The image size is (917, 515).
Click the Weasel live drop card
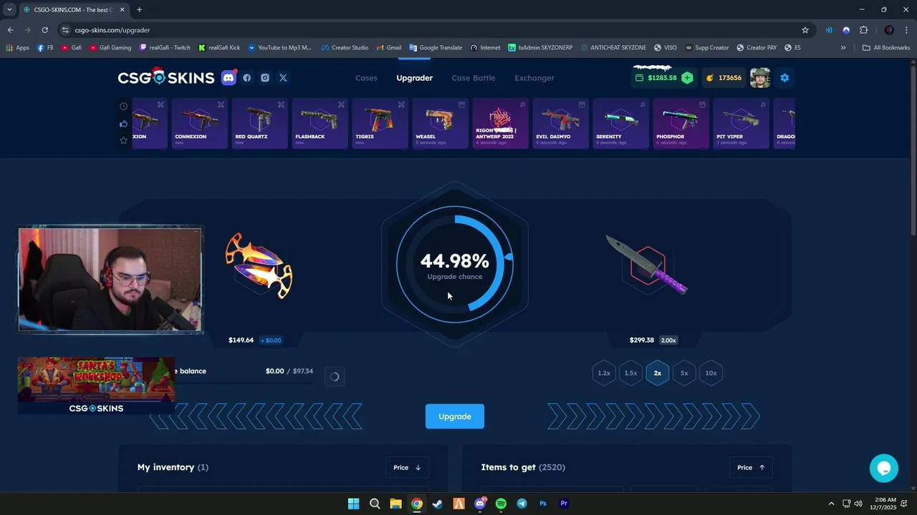tap(440, 123)
